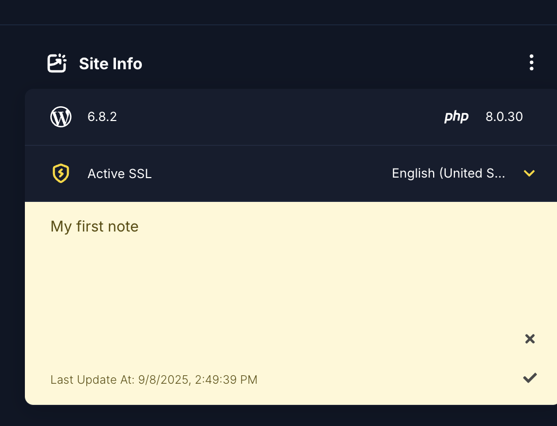Select the WordPress version 6.8.2
The height and width of the screenshot is (426, 557).
point(102,117)
